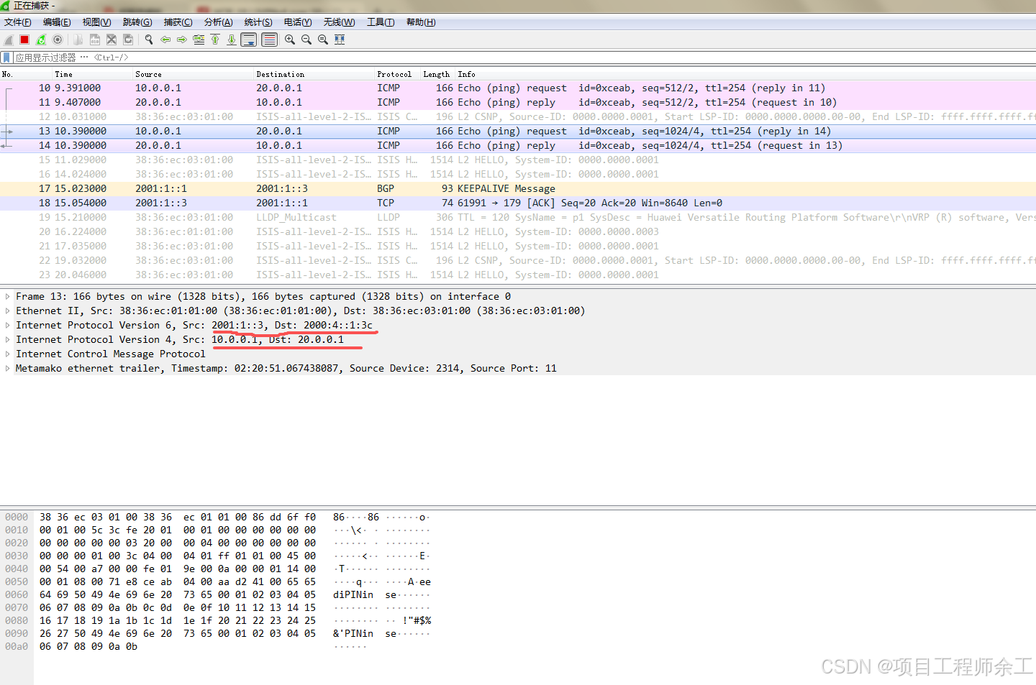
Task: Click the display filter bookmark icon
Action: (6, 58)
